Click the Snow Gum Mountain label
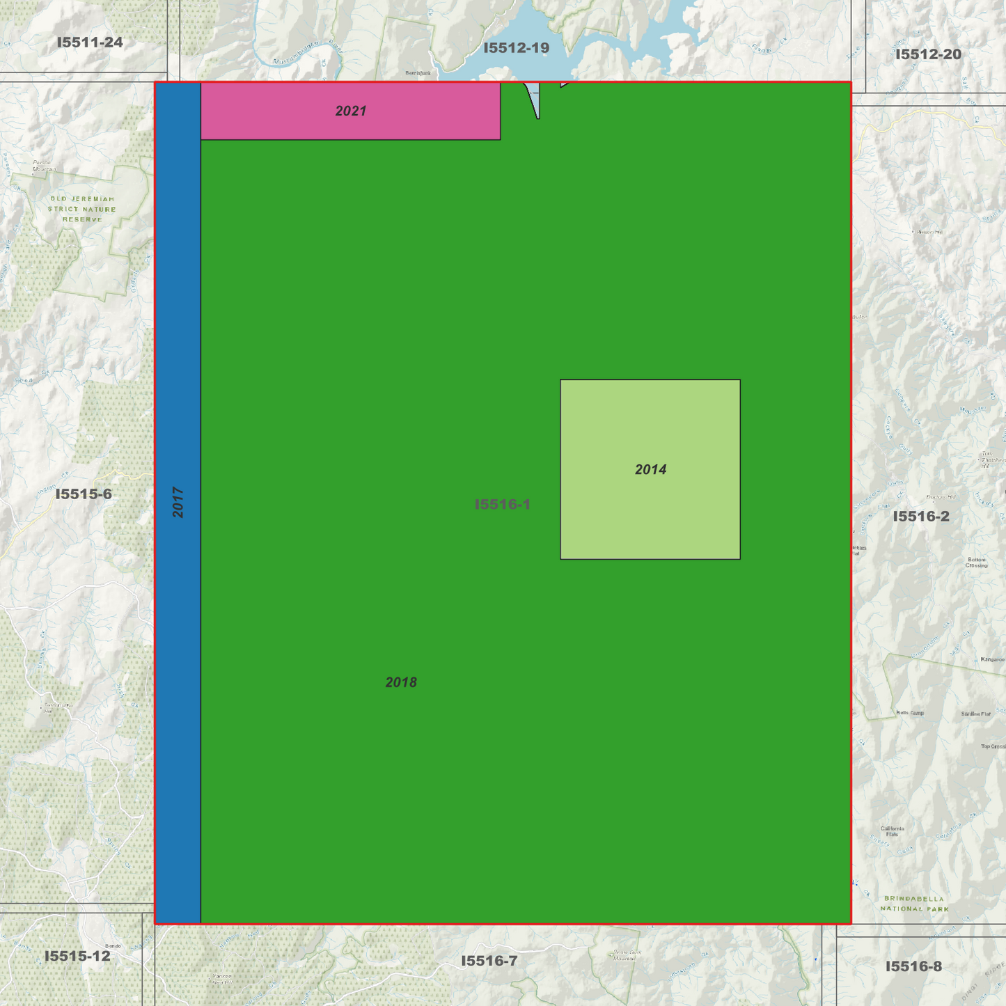The height and width of the screenshot is (1006, 1006). pos(624,955)
